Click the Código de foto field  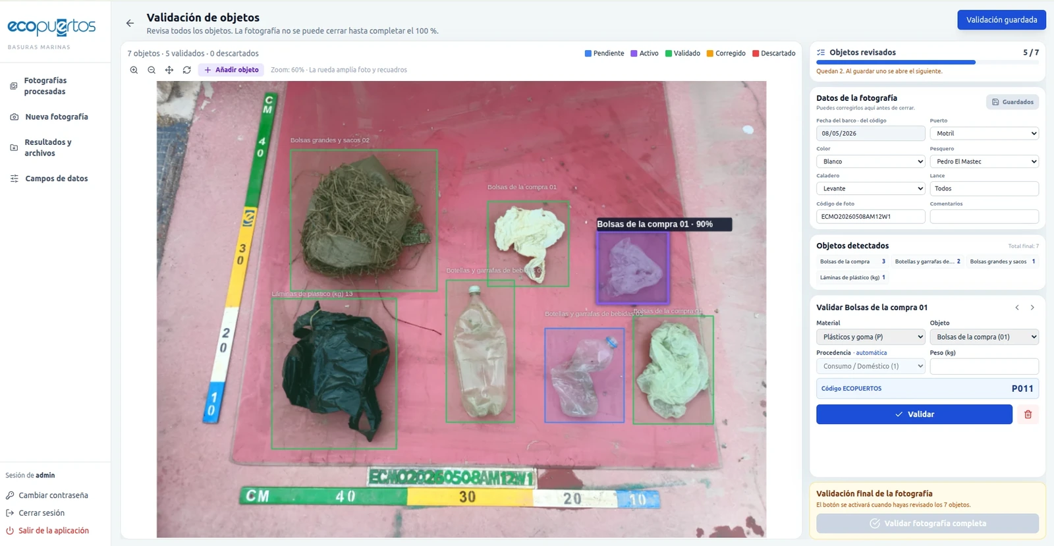coord(870,216)
